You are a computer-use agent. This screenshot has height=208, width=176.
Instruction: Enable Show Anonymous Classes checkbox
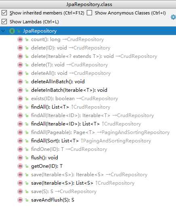(x=89, y=13)
